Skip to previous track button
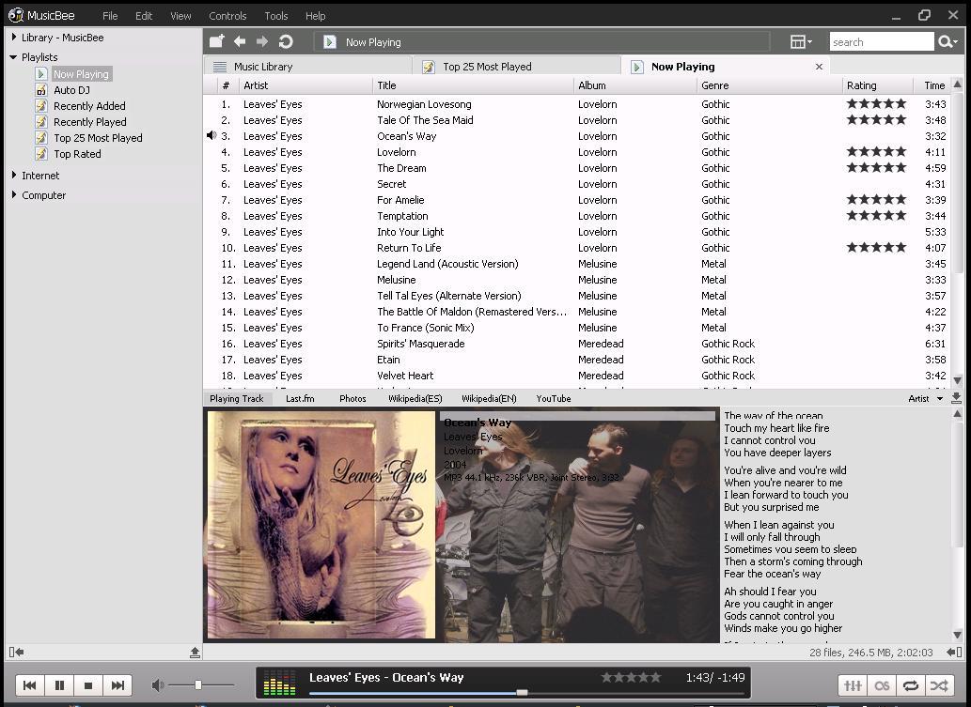This screenshot has width=971, height=707. tap(29, 684)
